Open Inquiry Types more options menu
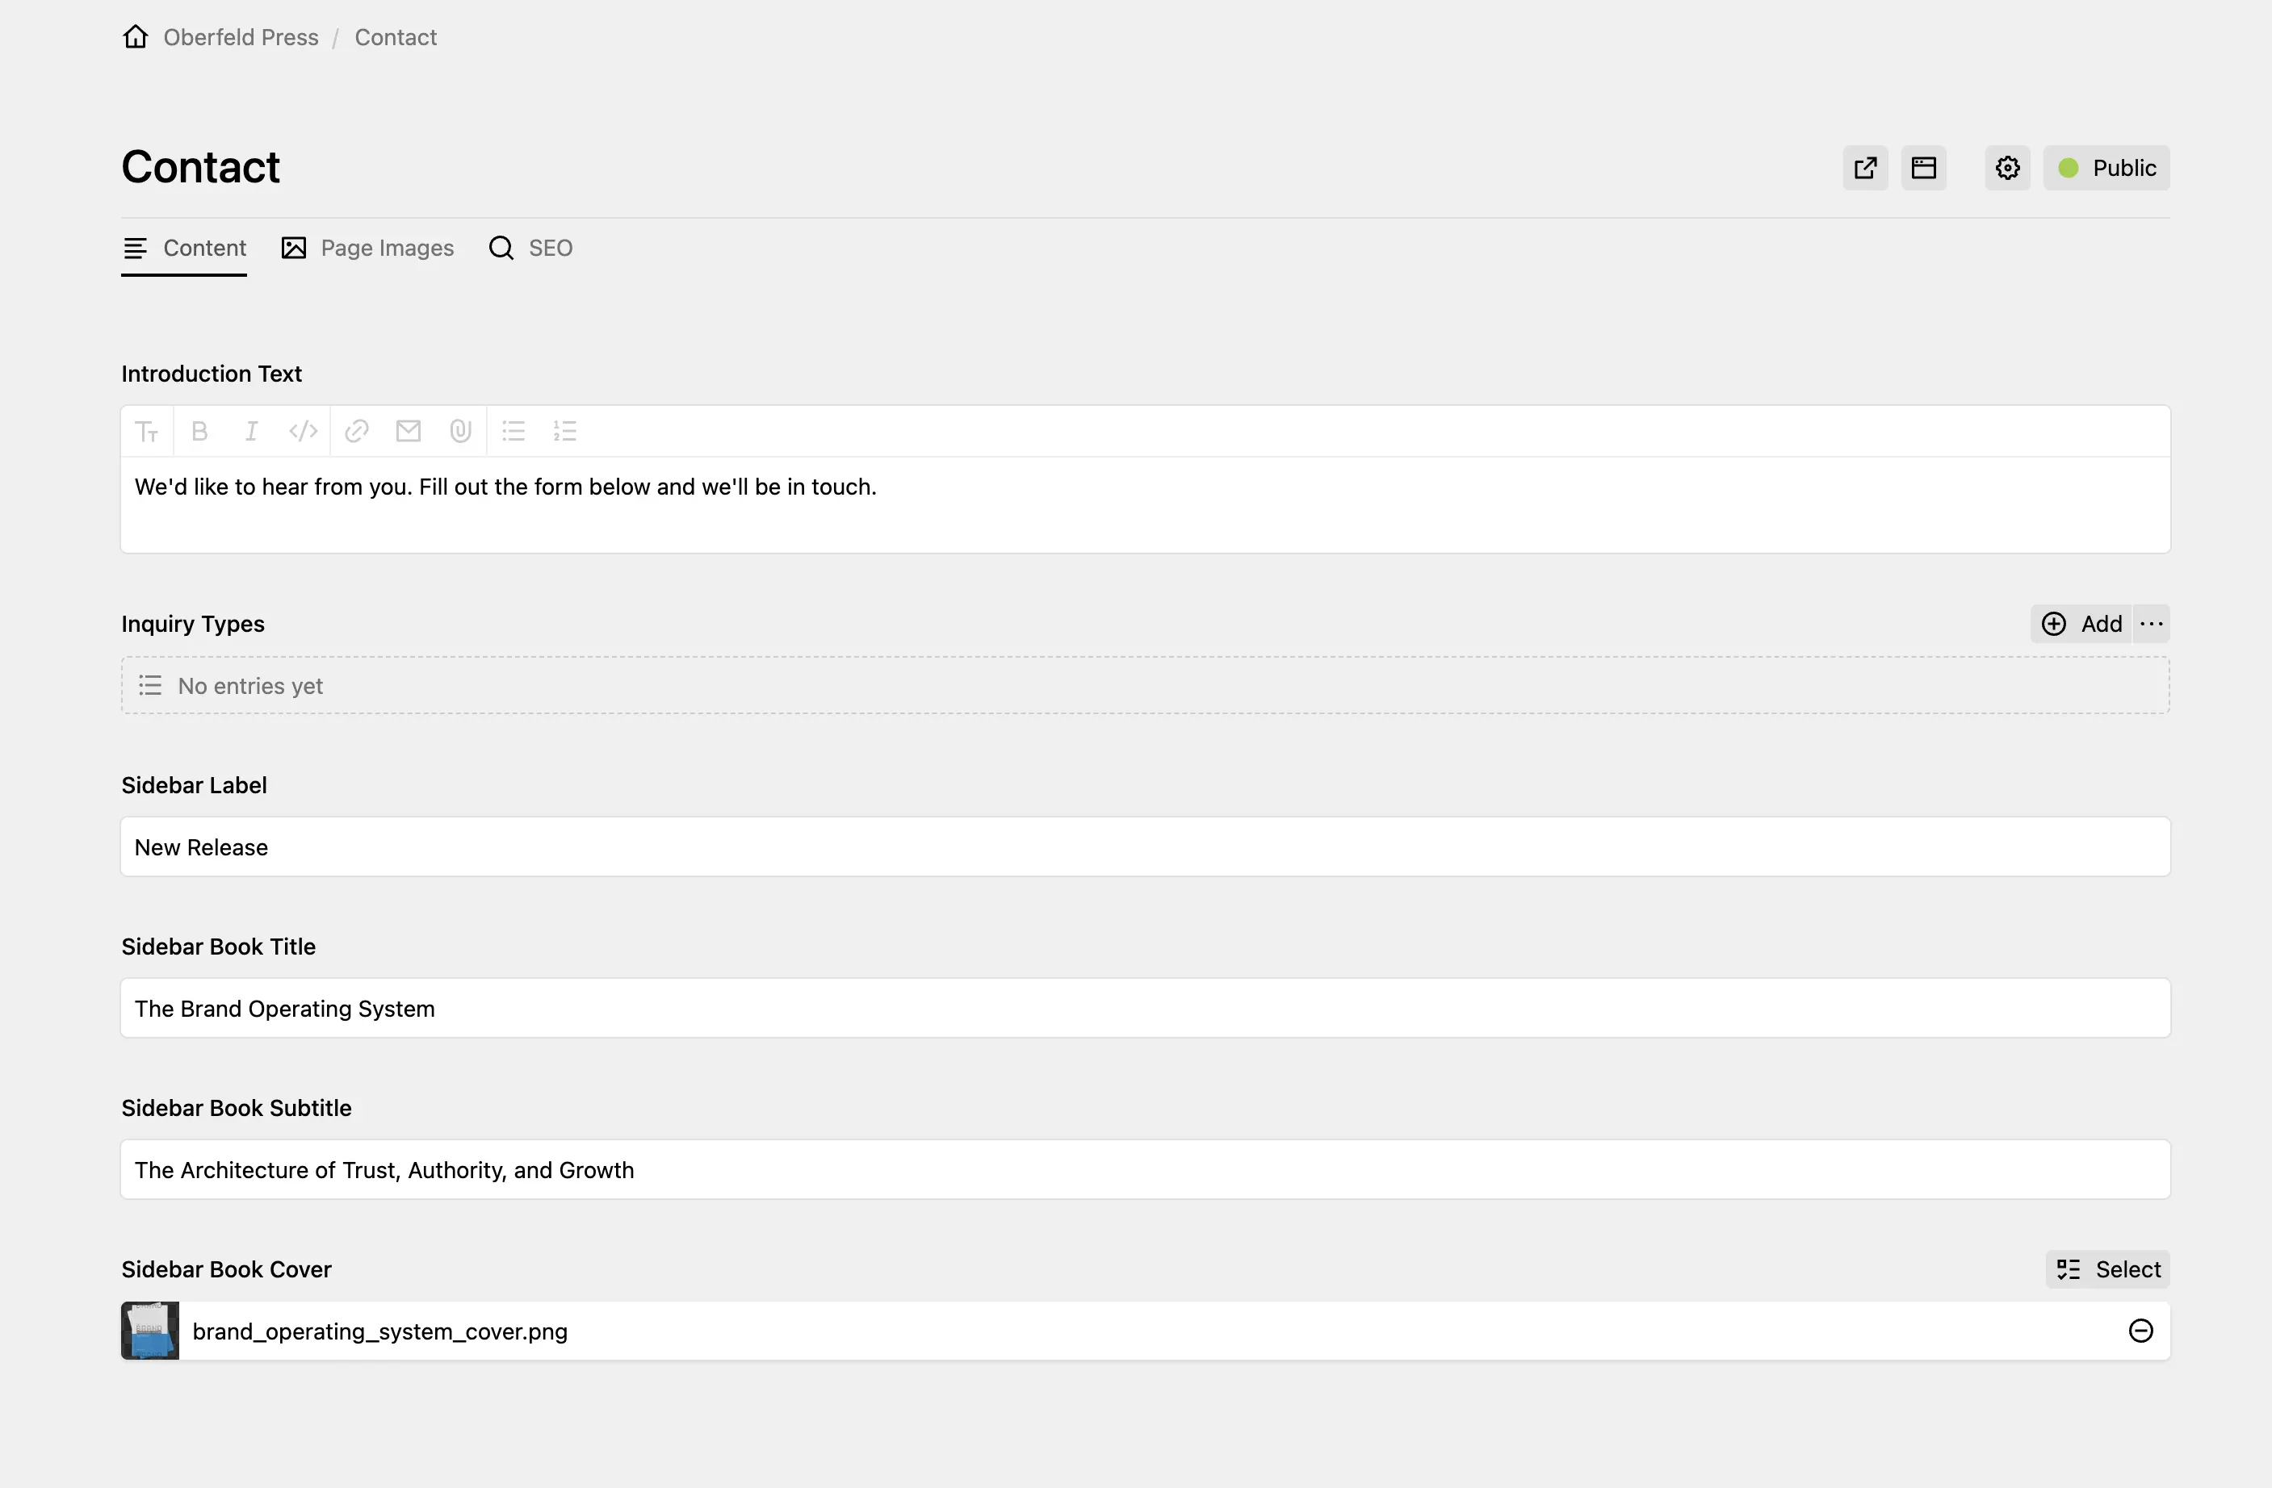Image resolution: width=2272 pixels, height=1488 pixels. (2151, 624)
